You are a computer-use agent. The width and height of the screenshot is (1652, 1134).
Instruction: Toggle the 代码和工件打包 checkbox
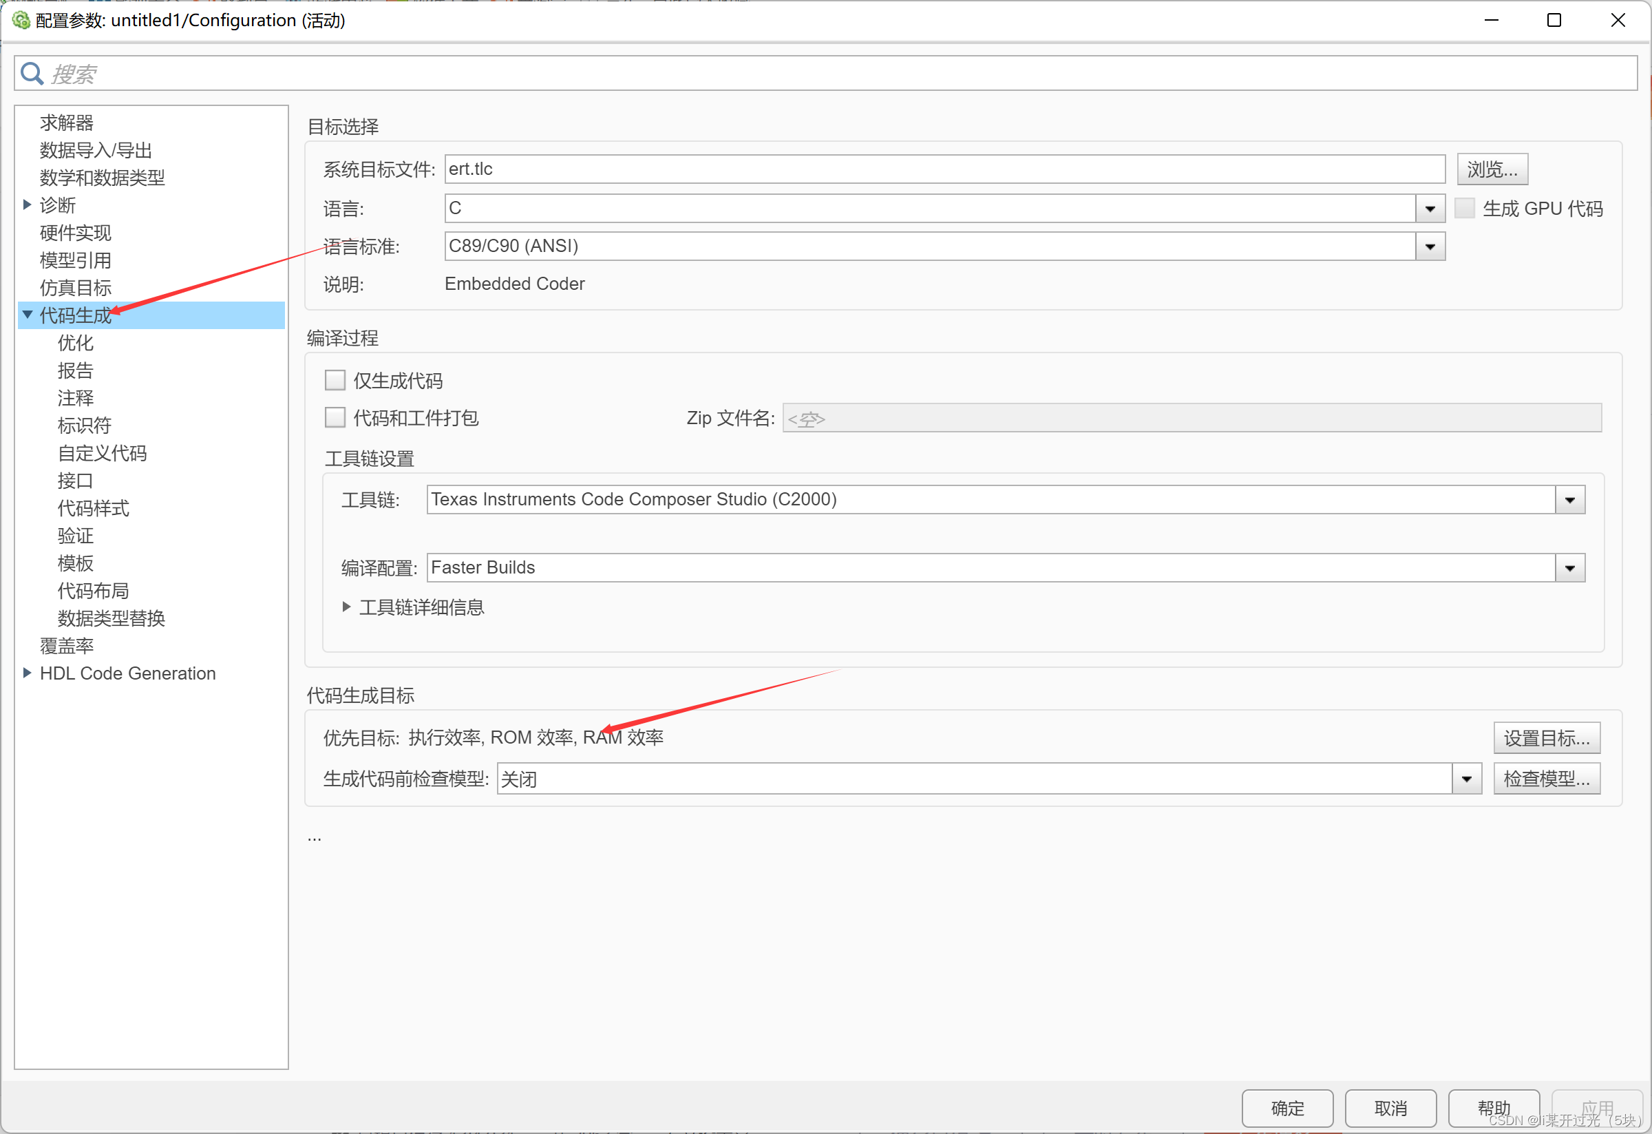[x=335, y=417]
